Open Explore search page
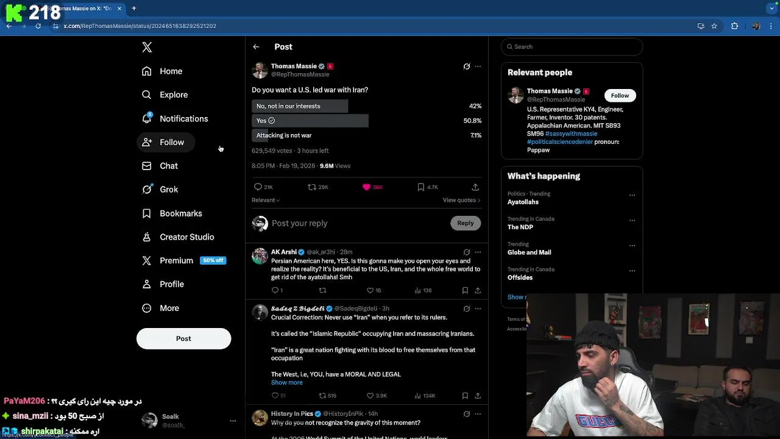The image size is (780, 439). coord(165,95)
